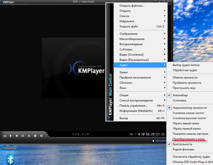
Task: Select Обработчик аудио item
Action: click(190, 70)
